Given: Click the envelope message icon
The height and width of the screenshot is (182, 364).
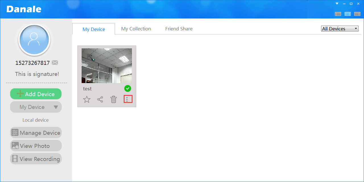Looking at the screenshot, I should tap(55, 63).
